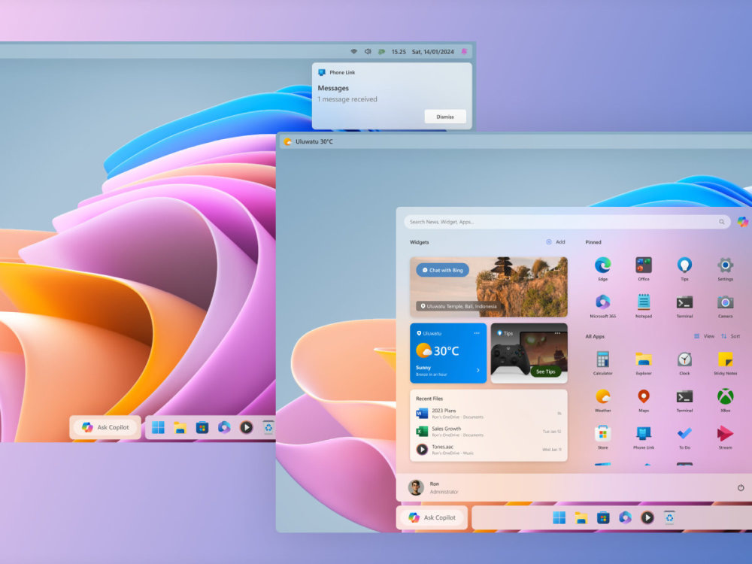Open Microsoft Store on the front desktop taskbar
Viewport: 752px width, 564px height.
[603, 518]
